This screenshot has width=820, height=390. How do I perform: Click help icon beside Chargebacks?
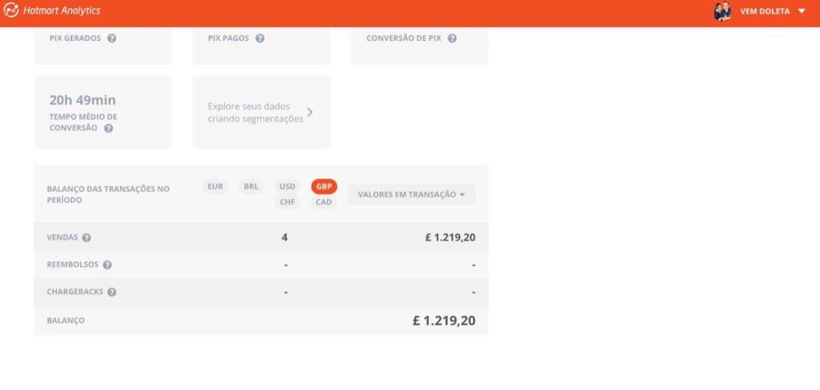(112, 292)
